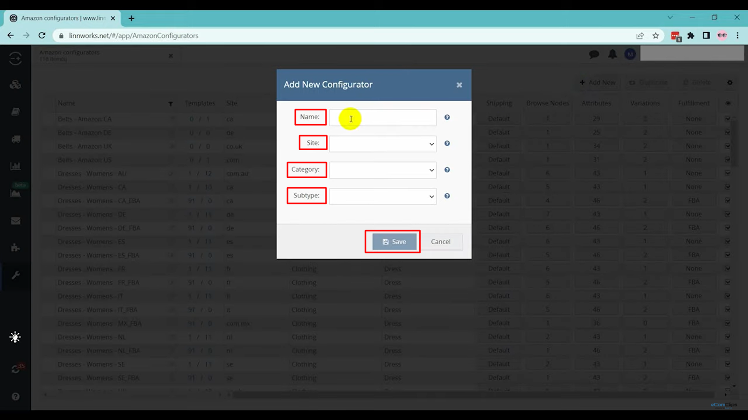748x420 pixels.
Task: Click the Name text field in the dialog
Action: [382, 118]
